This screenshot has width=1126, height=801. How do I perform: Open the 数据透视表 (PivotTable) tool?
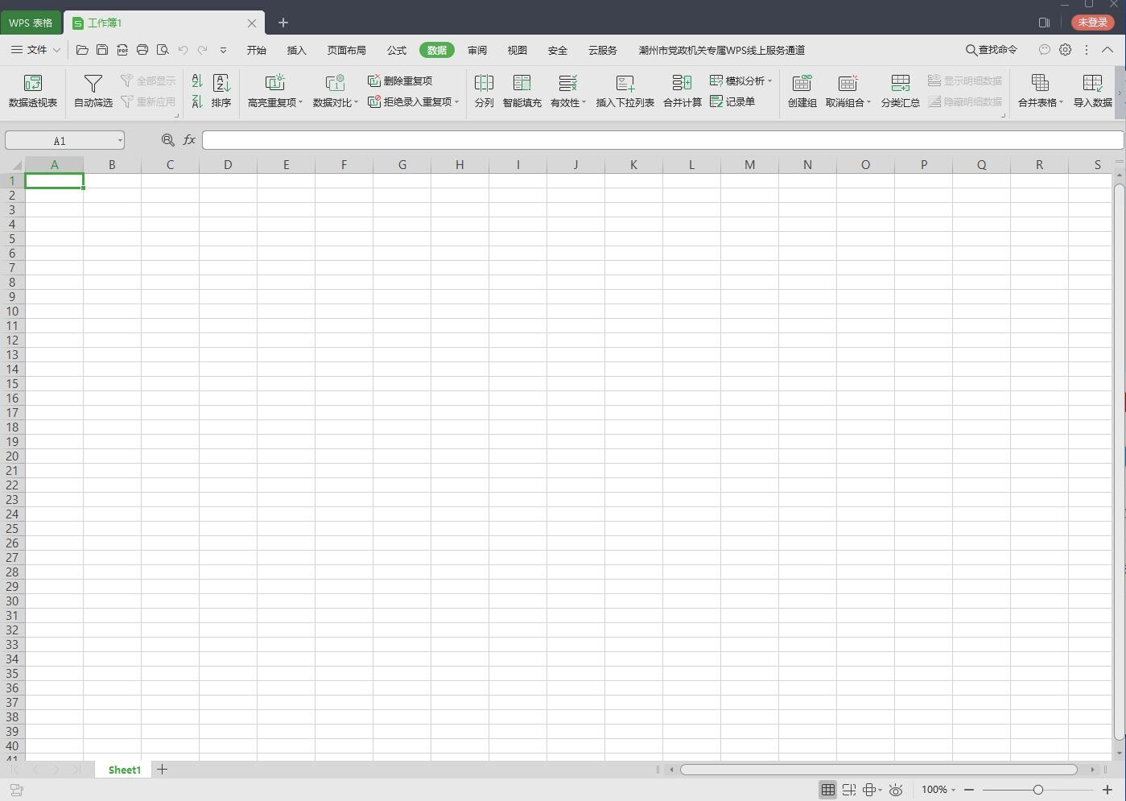(x=32, y=90)
